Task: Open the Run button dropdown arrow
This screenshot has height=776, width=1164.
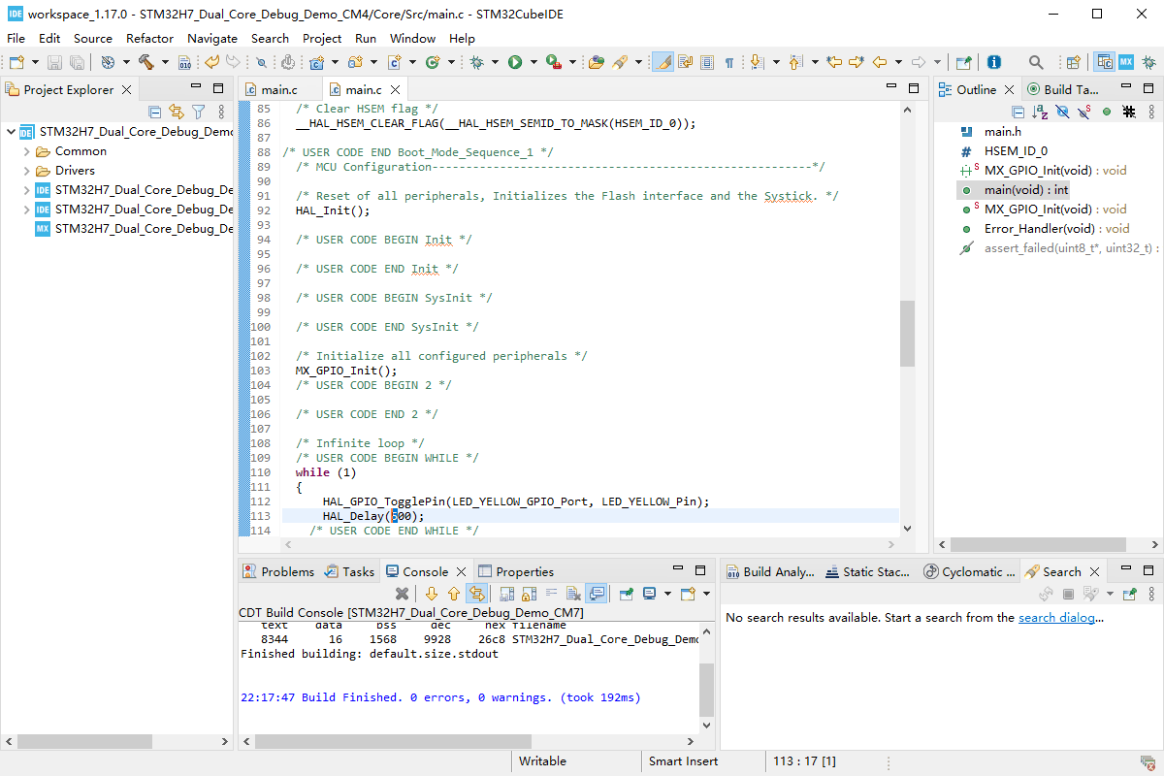Action: click(x=533, y=62)
